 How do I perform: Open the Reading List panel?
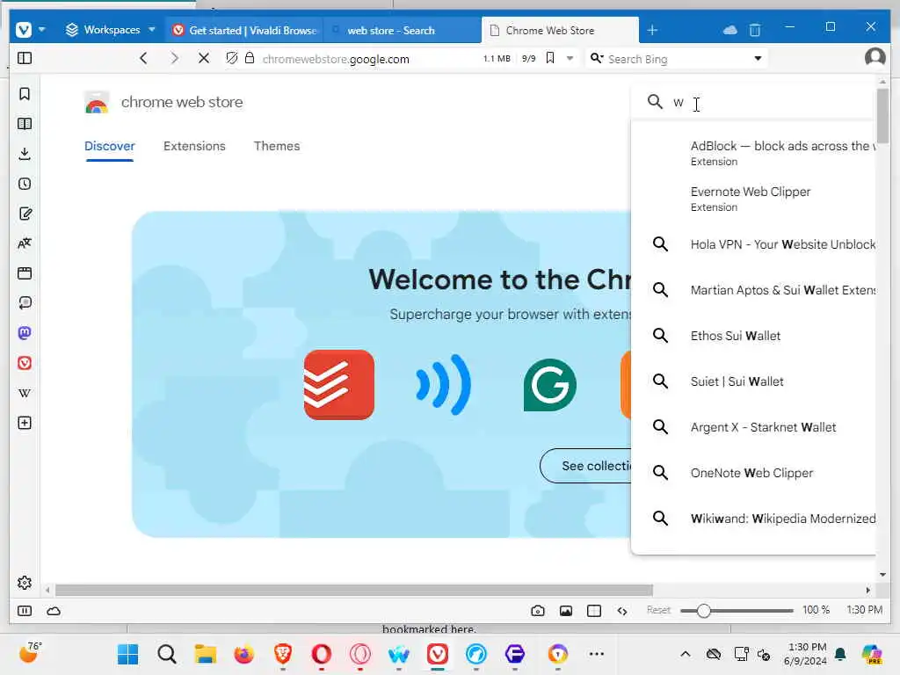[25, 123]
